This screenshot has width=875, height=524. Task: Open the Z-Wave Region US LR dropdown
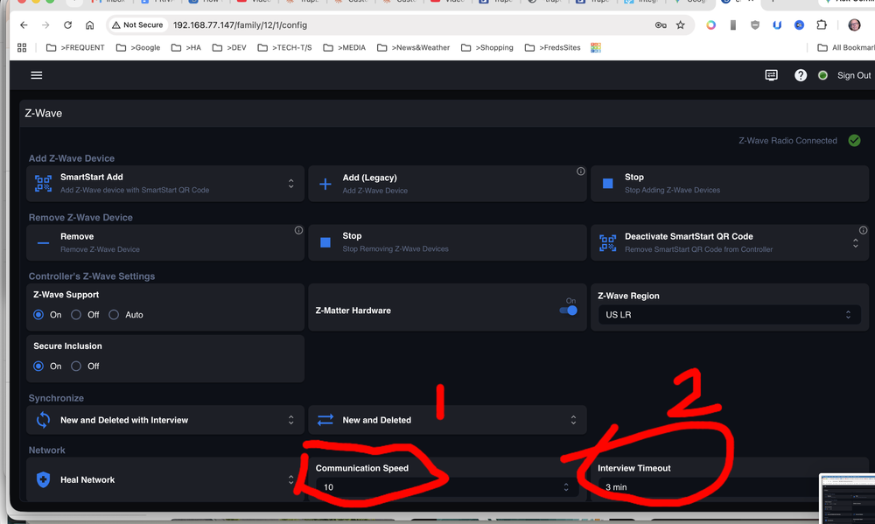coord(729,315)
